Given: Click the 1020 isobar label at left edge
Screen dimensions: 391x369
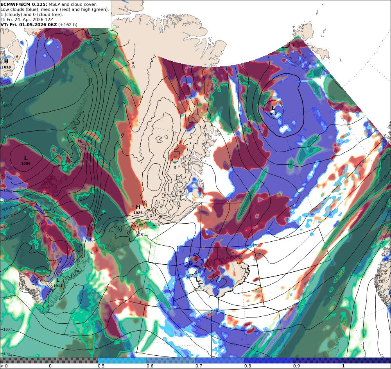Looking at the screenshot, I should point(8,297).
